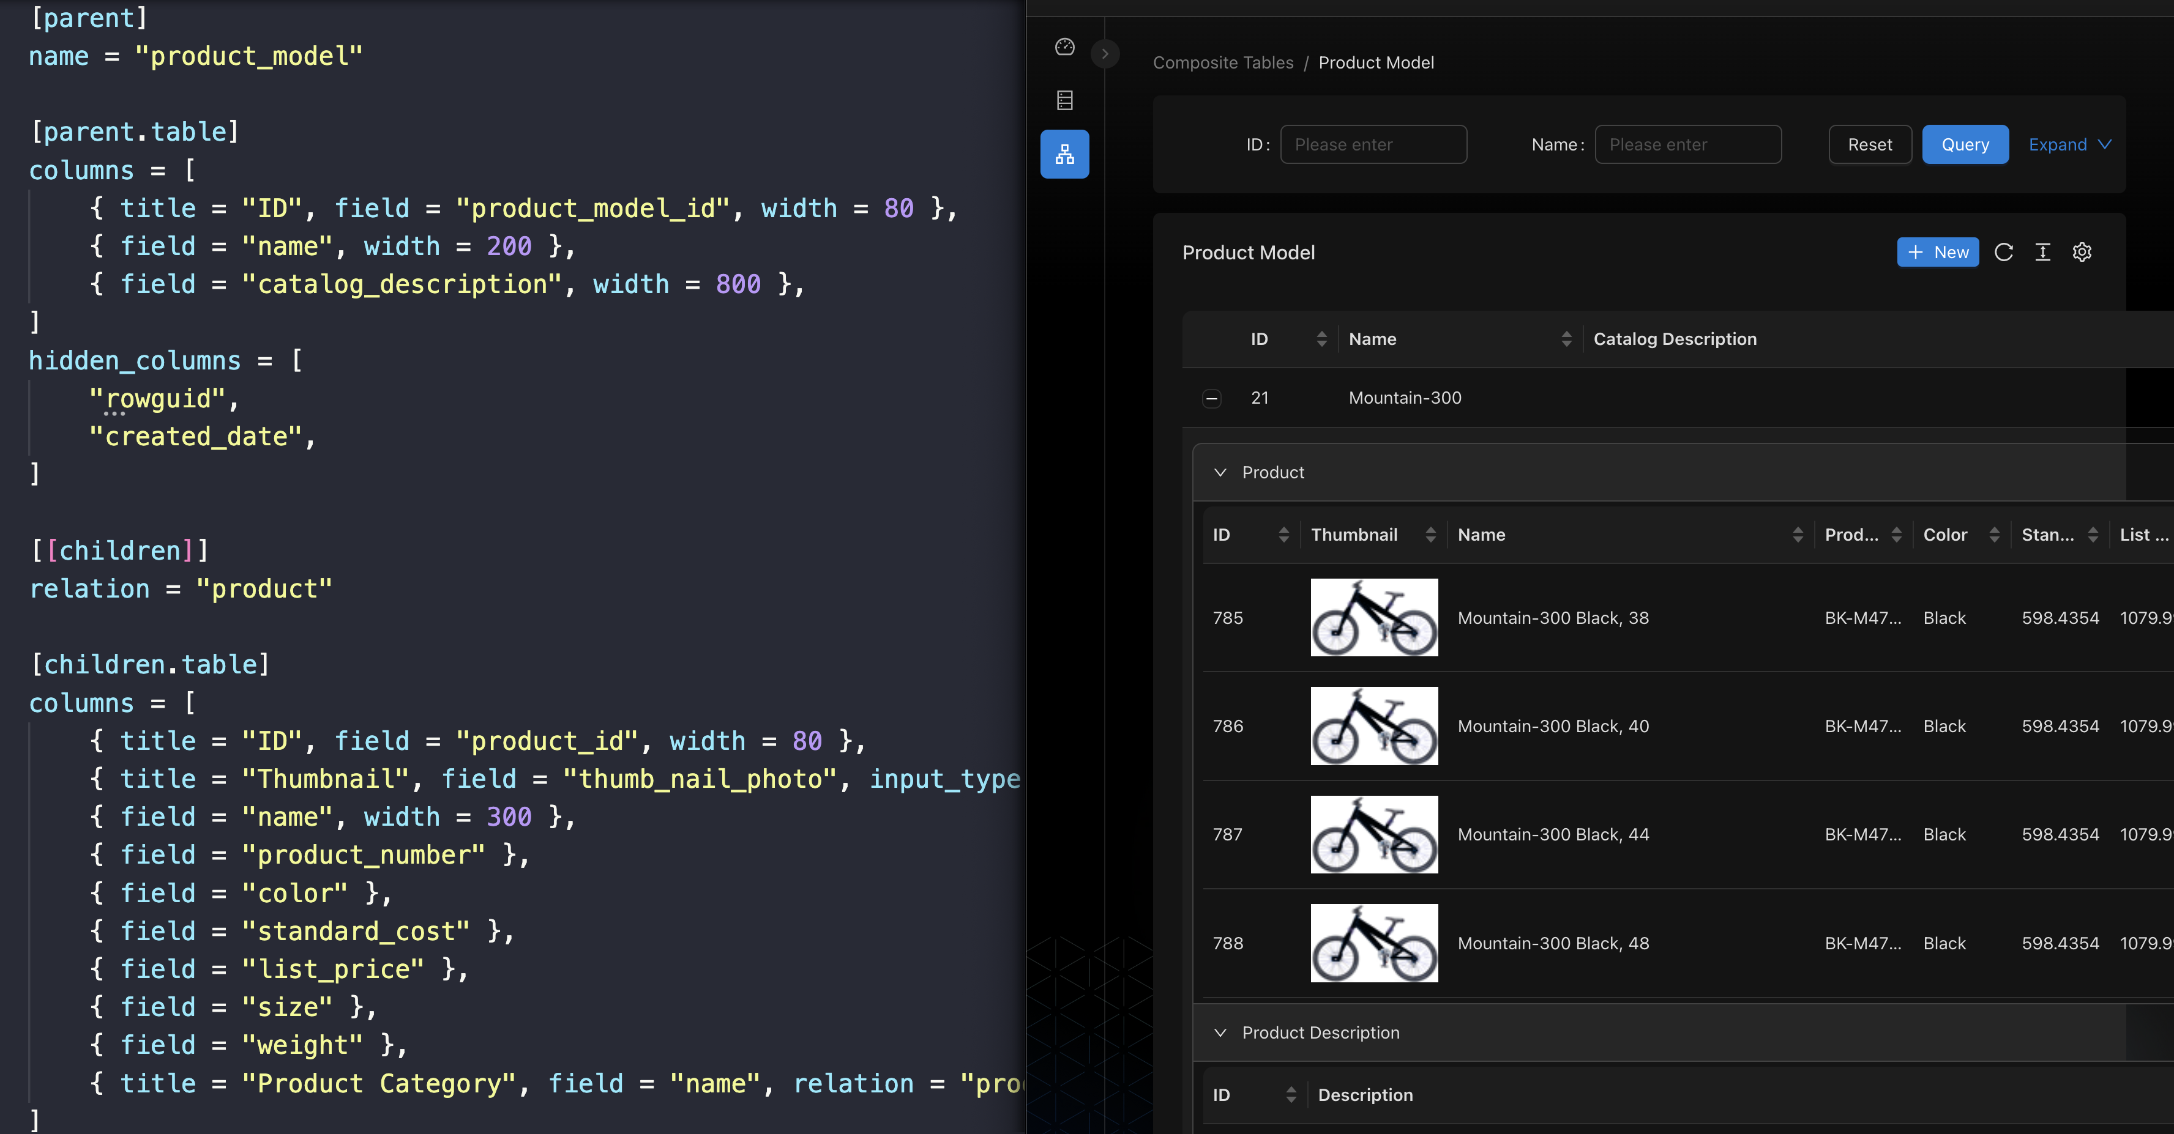This screenshot has width=2174, height=1134.
Task: Reload the Product Model table
Action: click(2003, 252)
